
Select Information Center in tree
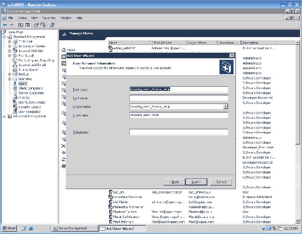pos(32,46)
